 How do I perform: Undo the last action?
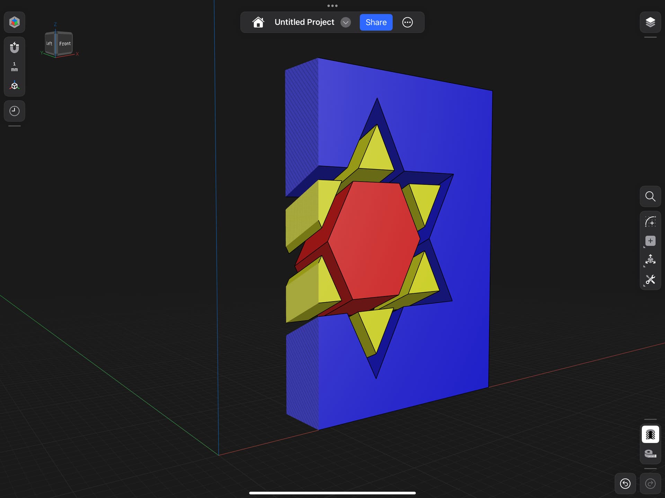(625, 483)
